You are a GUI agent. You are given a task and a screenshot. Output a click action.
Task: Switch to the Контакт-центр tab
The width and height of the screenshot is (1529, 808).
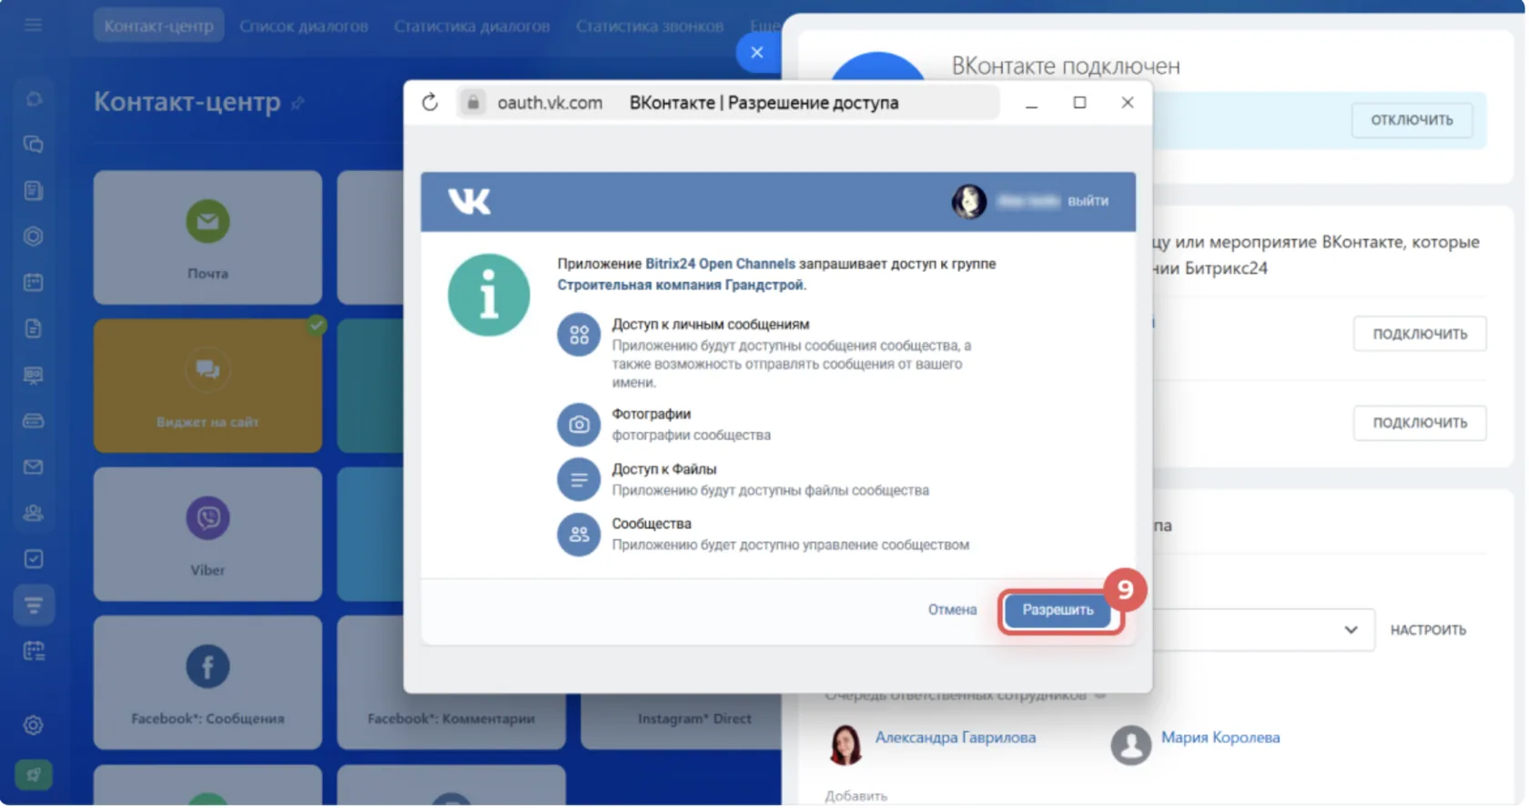pos(158,25)
